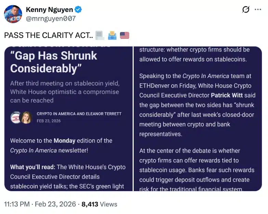
Task: Click the Crypto In America circular logo
Action: 16,118
